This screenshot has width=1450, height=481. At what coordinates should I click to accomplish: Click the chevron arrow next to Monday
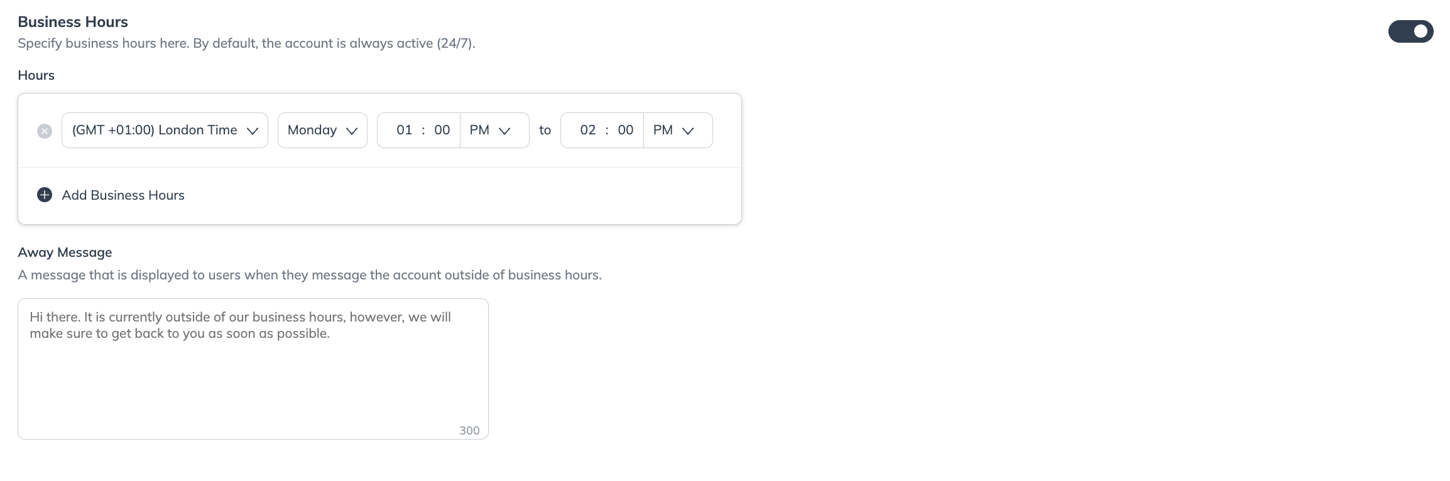352,131
